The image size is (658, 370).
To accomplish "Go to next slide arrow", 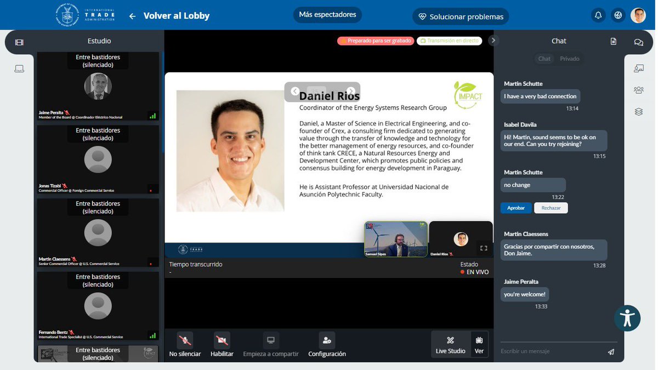I will [x=351, y=92].
